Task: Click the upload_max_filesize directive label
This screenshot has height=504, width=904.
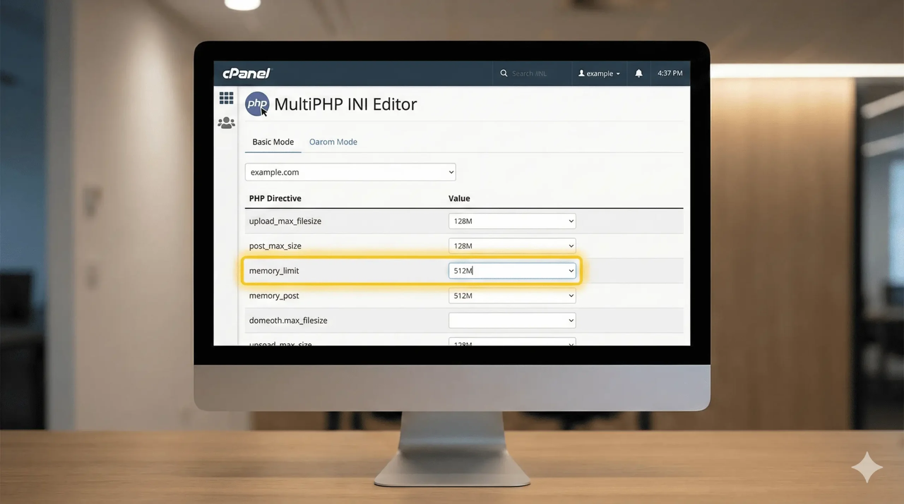Action: (x=285, y=221)
